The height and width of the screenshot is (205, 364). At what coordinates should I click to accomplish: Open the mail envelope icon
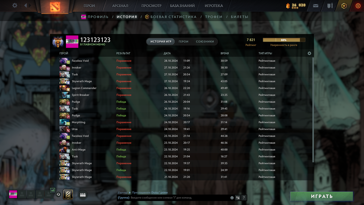316,6
